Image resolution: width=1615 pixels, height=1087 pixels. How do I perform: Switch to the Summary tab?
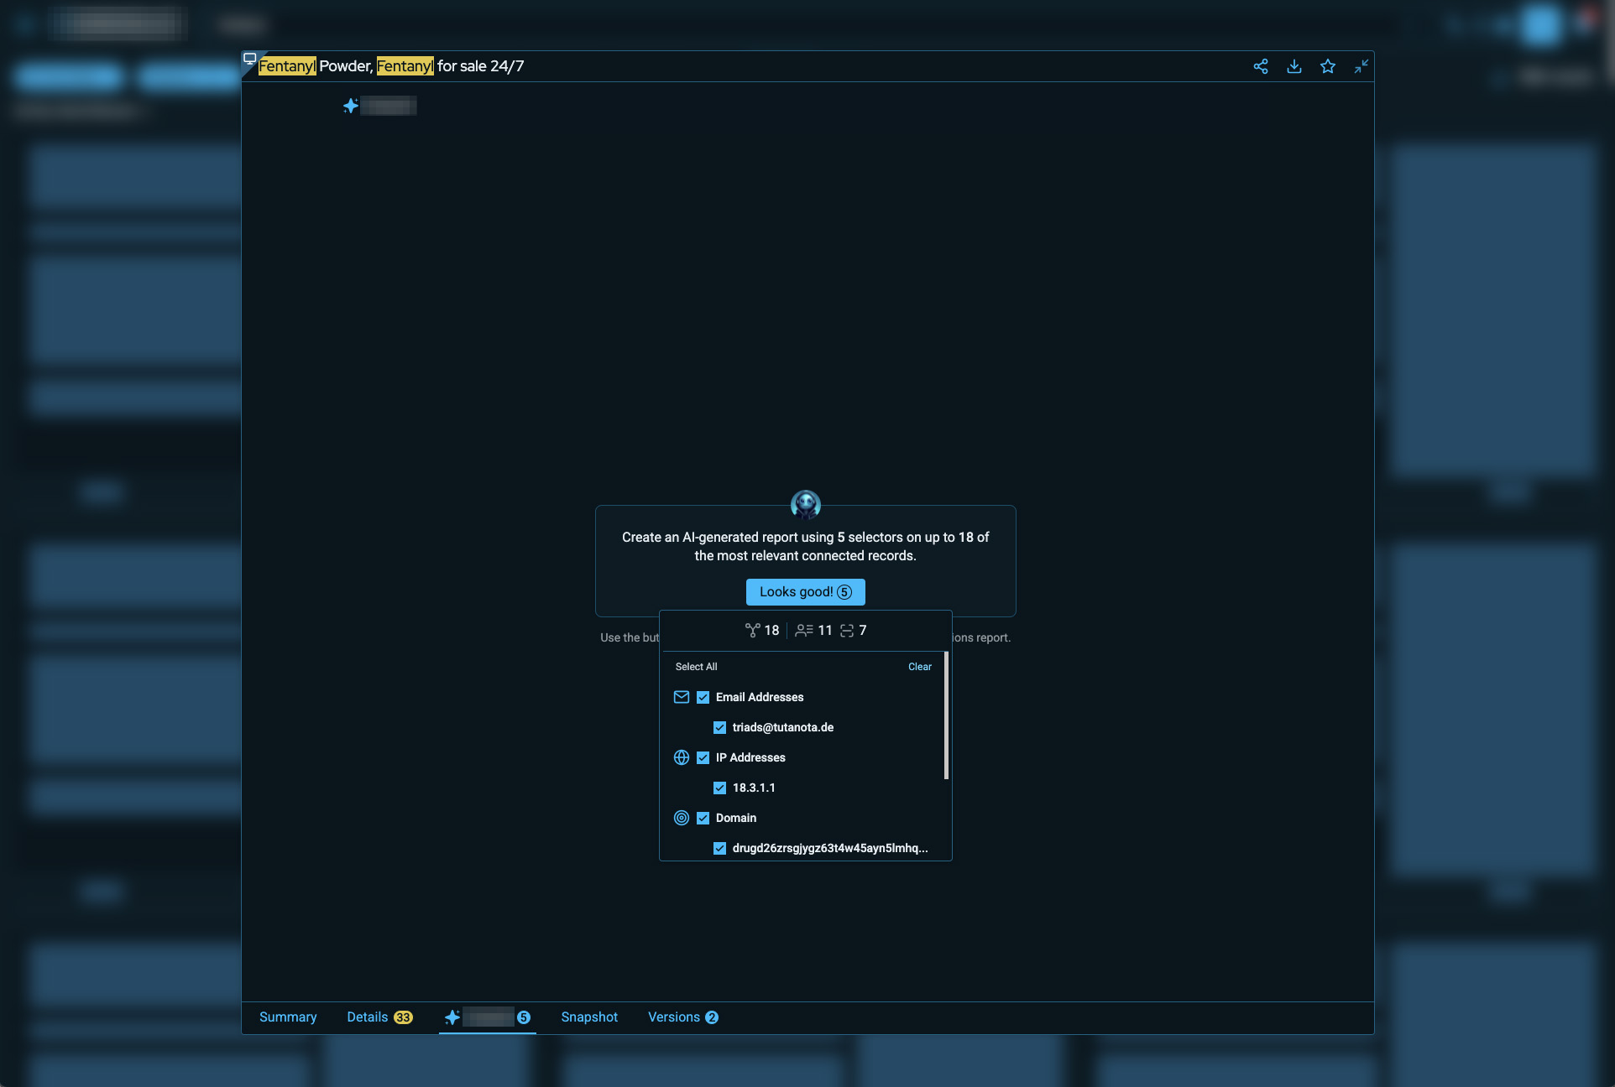click(288, 1017)
